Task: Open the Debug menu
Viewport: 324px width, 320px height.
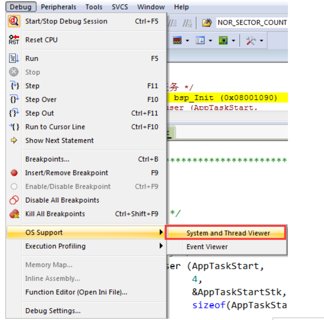Action: (x=21, y=7)
